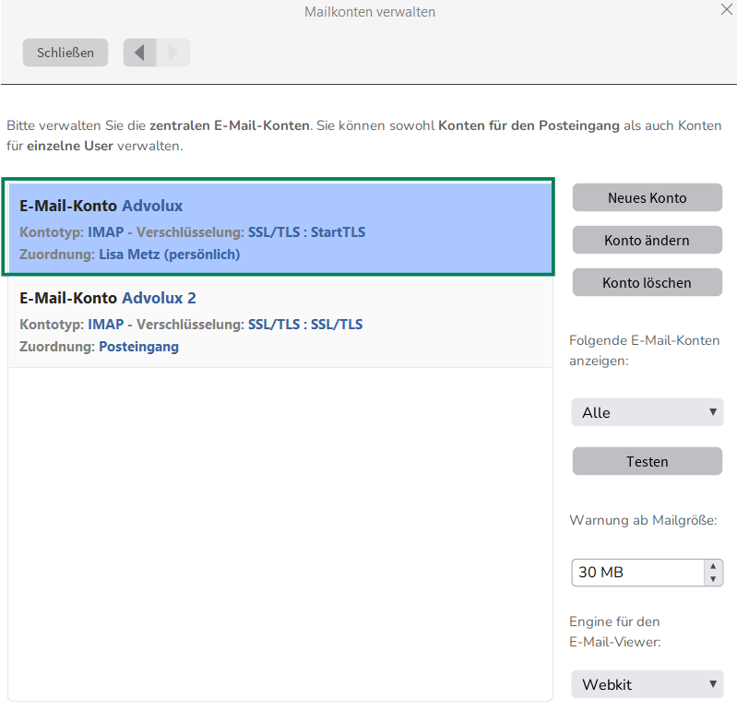Click Konto ändern to edit account
This screenshot has height=711, width=737.
647,240
